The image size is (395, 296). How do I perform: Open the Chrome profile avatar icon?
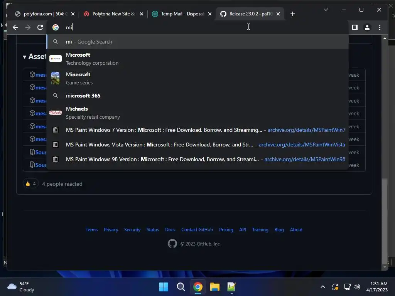click(367, 27)
